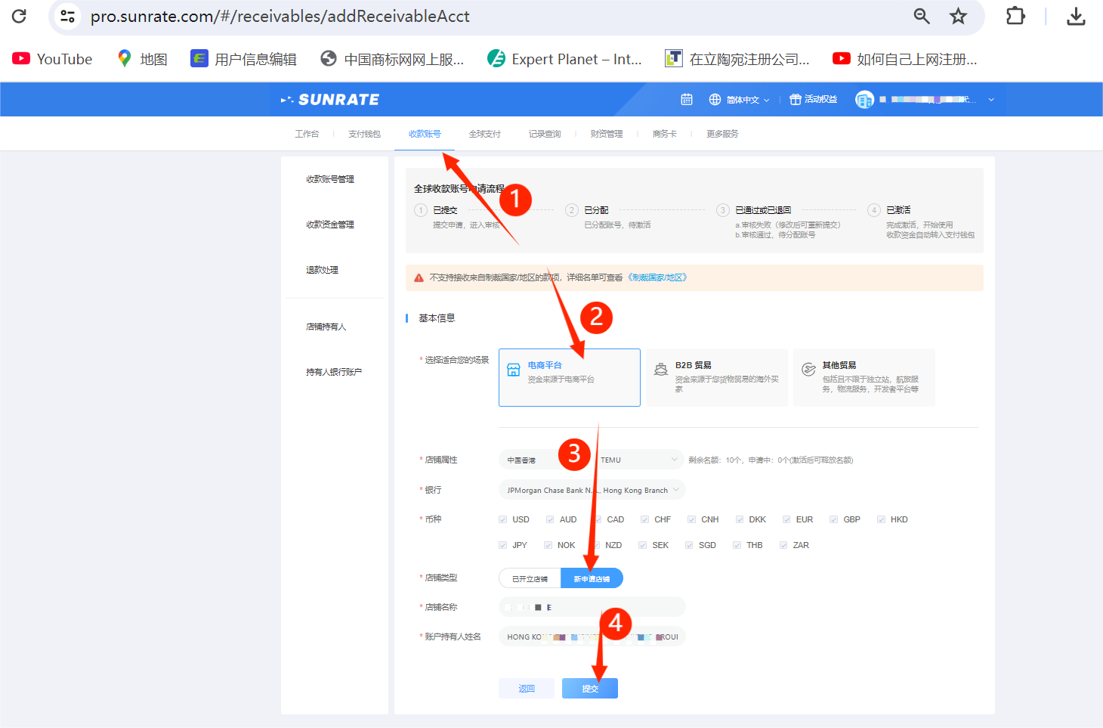Click the SUNRATE logo
Viewport: 1103px width, 728px height.
330,100
